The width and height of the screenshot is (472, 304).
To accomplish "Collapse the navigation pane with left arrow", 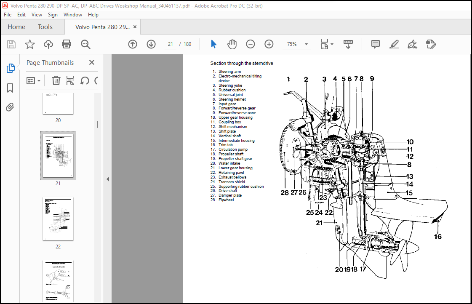I will (108, 179).
